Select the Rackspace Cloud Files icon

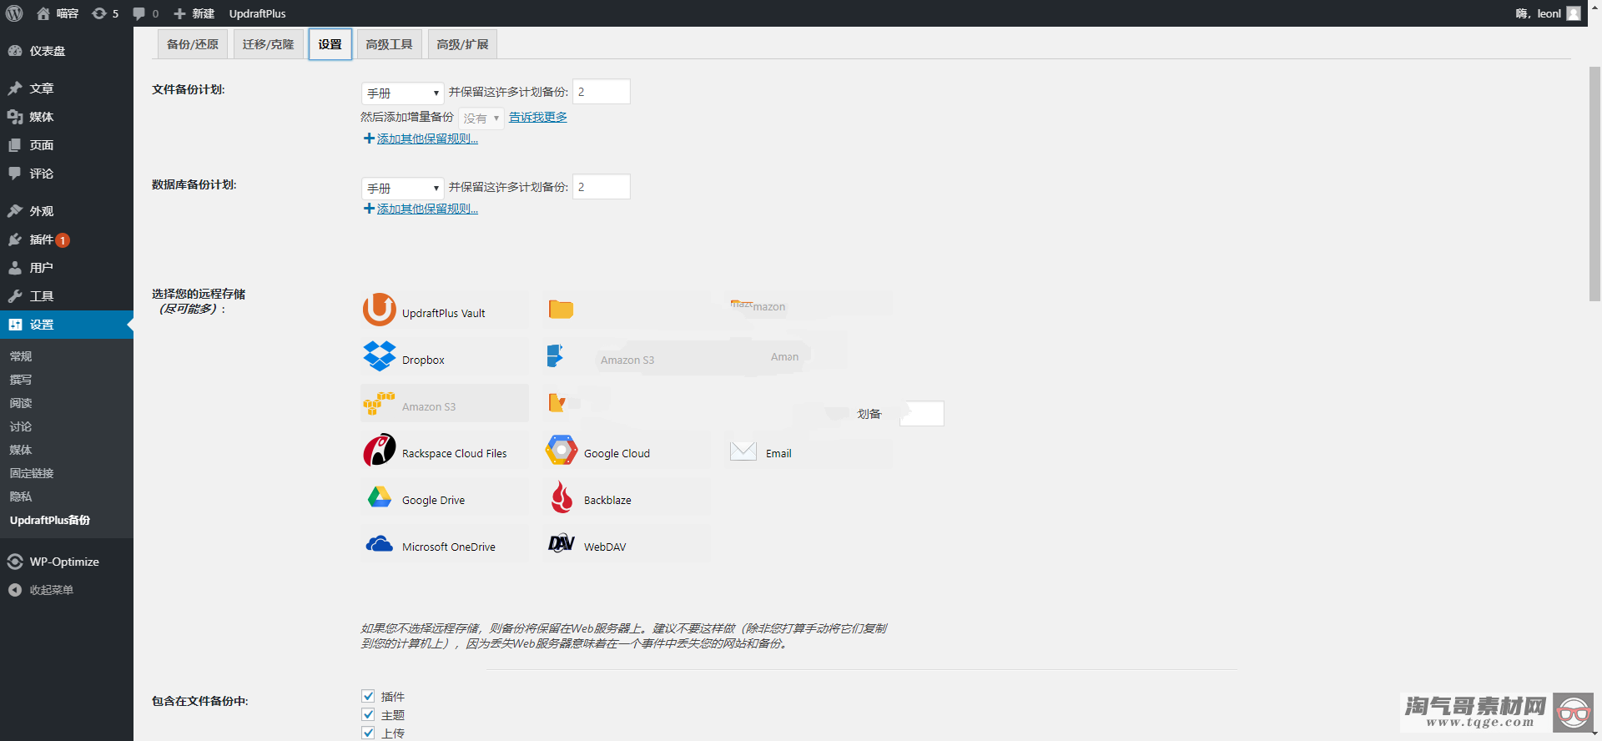[x=380, y=450]
